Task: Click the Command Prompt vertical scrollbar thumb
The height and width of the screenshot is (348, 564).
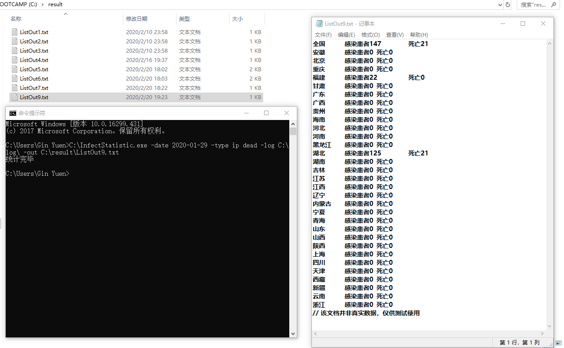Action: coord(293,131)
